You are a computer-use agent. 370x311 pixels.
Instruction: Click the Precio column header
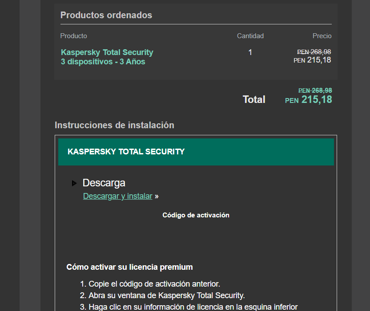322,36
